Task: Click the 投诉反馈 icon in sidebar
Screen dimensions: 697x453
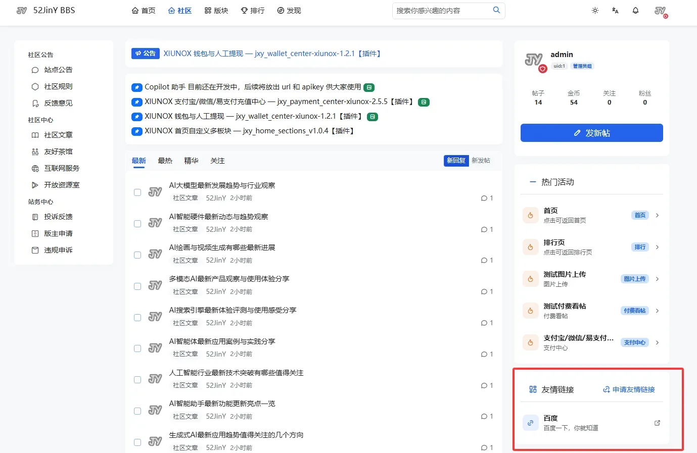Action: click(x=35, y=217)
